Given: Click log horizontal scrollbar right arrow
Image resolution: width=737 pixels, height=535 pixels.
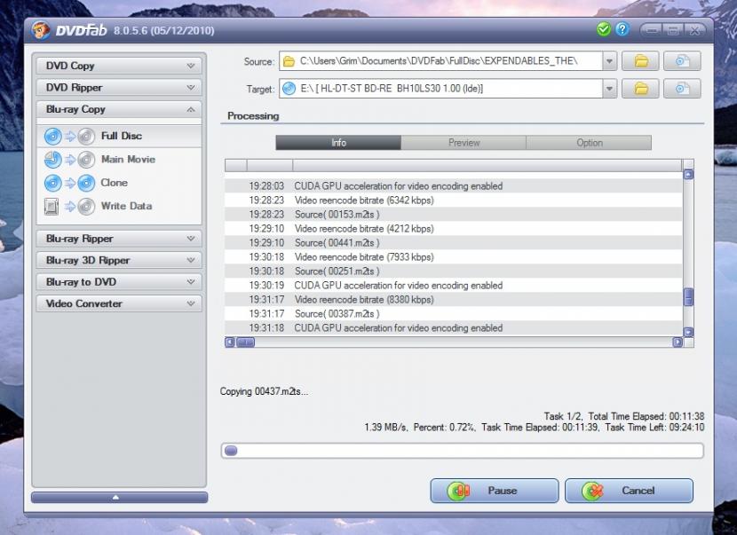Looking at the screenshot, I should pyautogui.click(x=678, y=342).
